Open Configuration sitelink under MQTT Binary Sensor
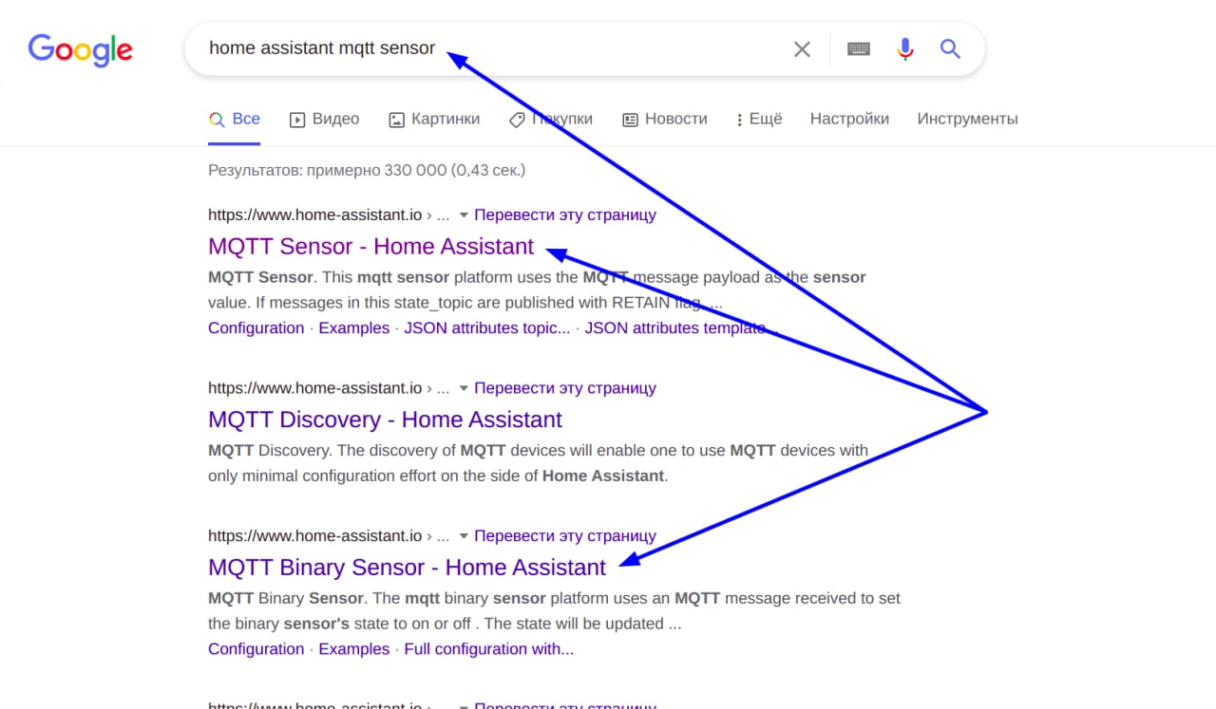The width and height of the screenshot is (1216, 709). click(x=256, y=649)
